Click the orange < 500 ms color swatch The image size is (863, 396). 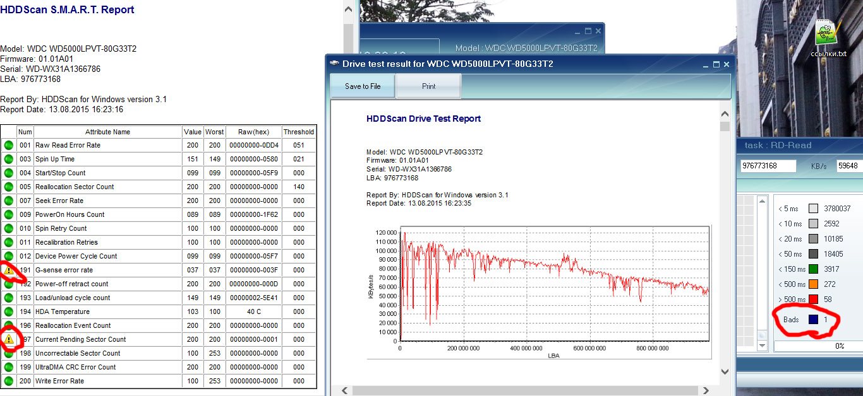click(x=814, y=284)
